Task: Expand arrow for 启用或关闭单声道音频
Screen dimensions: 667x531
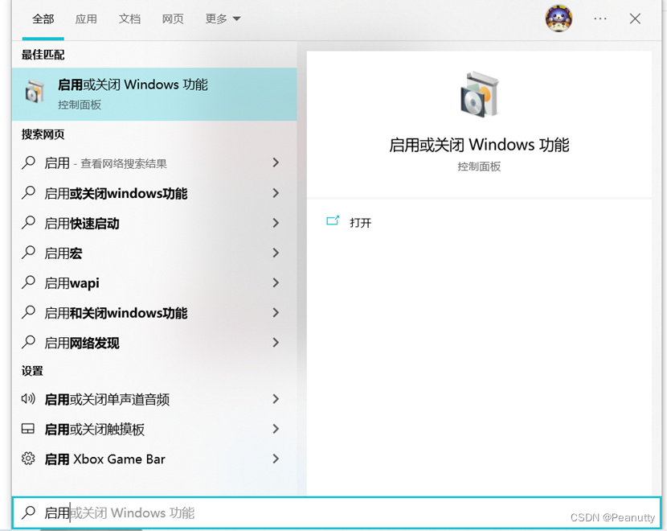Action: click(x=276, y=399)
